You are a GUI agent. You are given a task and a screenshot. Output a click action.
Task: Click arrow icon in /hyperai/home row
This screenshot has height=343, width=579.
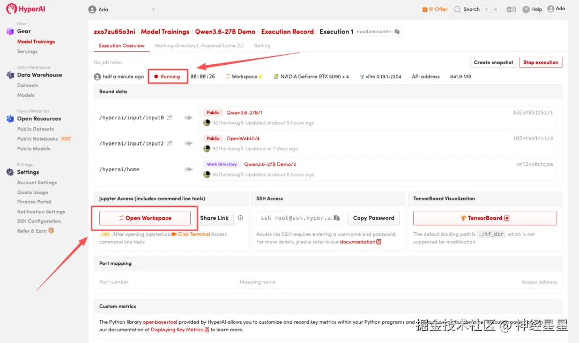pyautogui.click(x=189, y=170)
